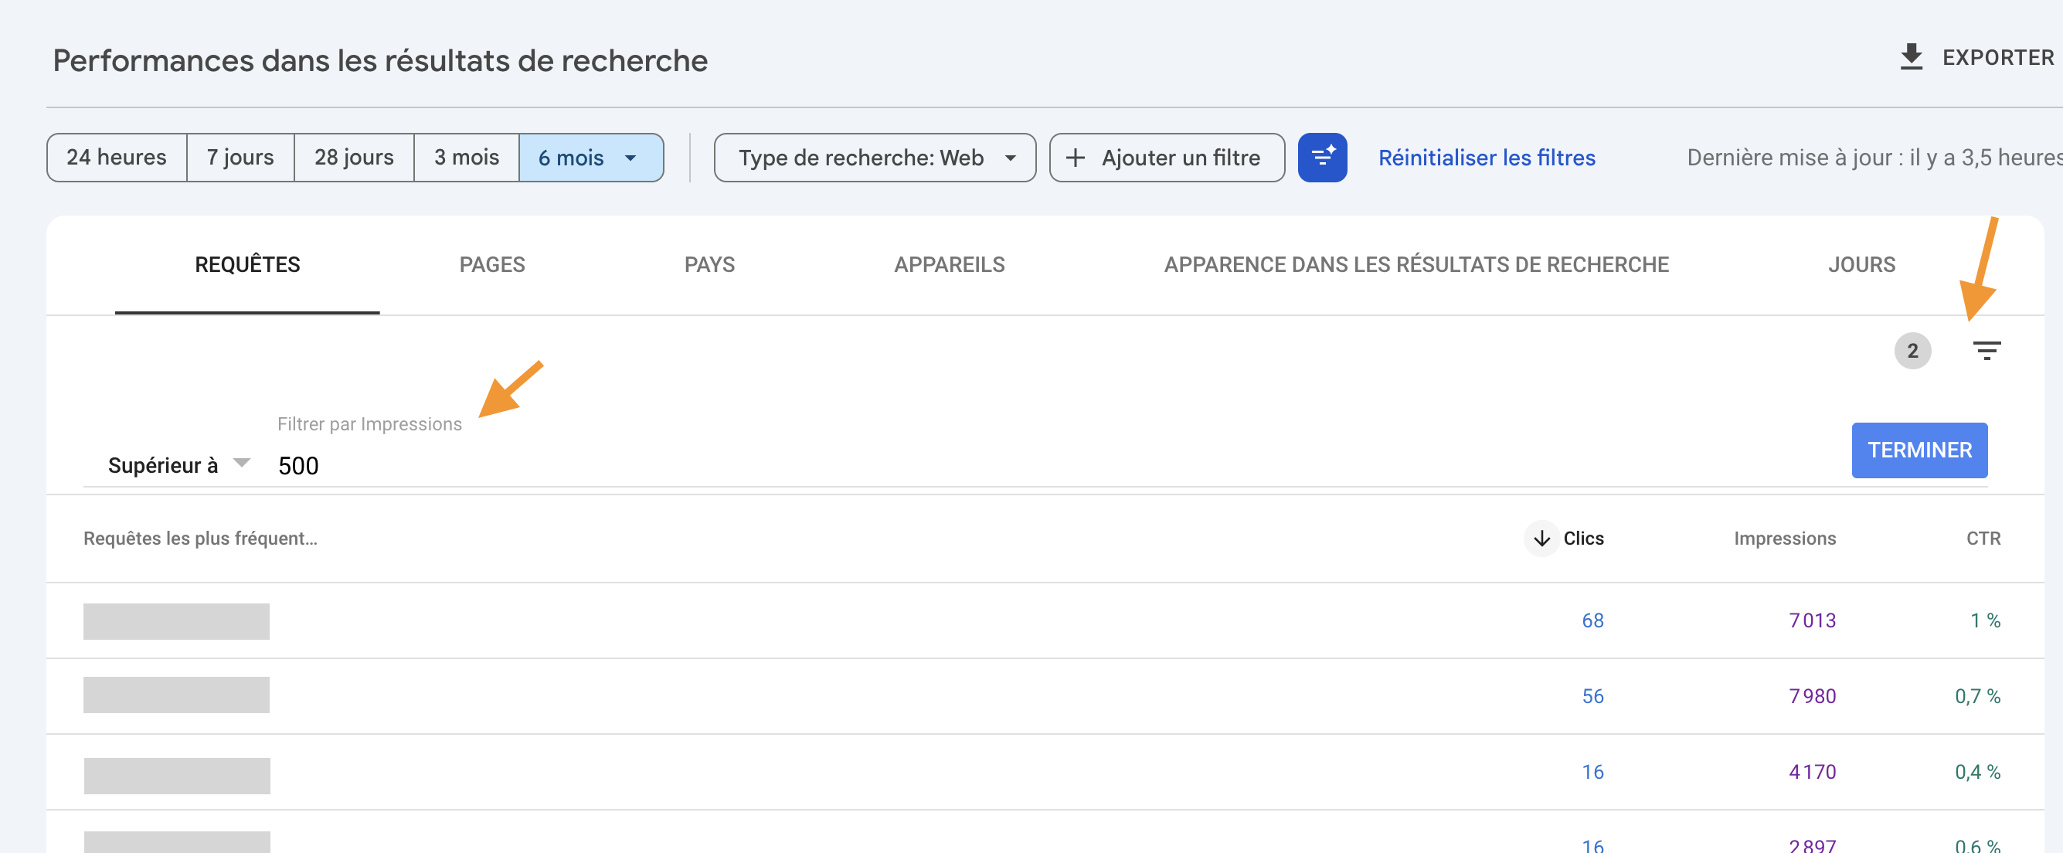Click the EXPORTER download icon
This screenshot has width=2063, height=853.
(1912, 56)
